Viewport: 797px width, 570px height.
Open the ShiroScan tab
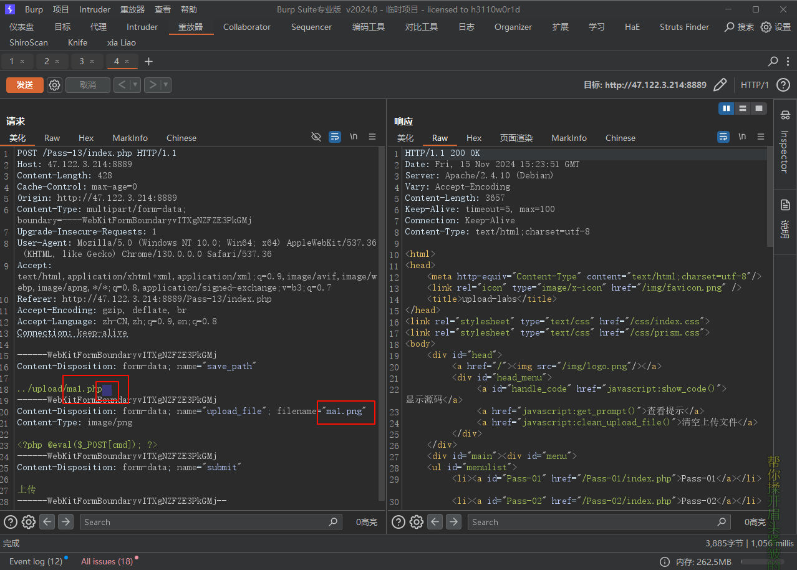click(29, 42)
